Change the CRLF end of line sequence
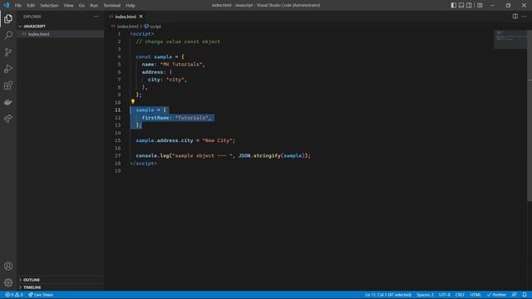 [x=460, y=295]
